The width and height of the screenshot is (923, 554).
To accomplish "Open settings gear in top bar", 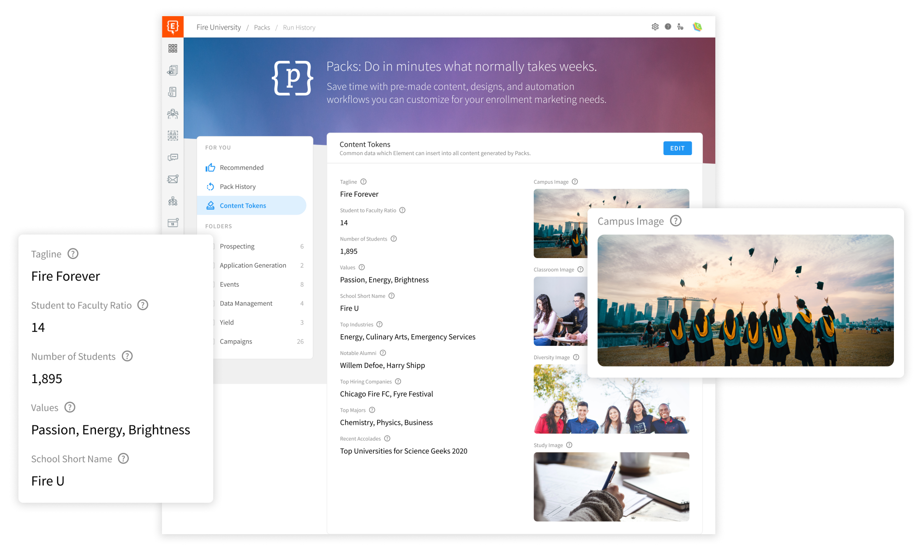I will pyautogui.click(x=655, y=27).
